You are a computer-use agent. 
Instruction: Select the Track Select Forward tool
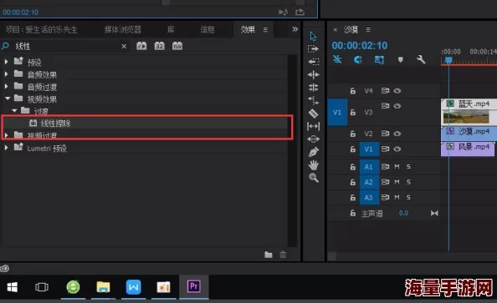tap(313, 48)
